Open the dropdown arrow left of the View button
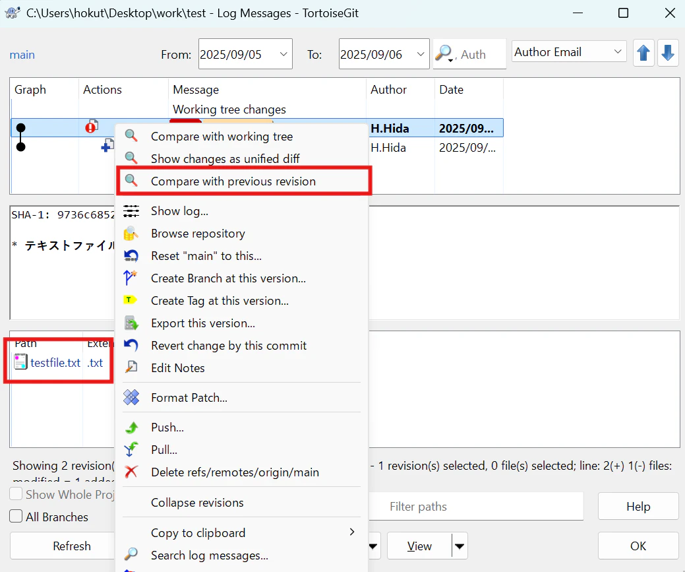Screen dimensions: 685x572 373,546
